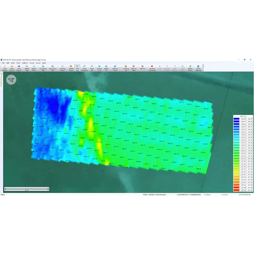Click the WGS 84 projection status text
The height and width of the screenshot is (254, 254).
coord(155,195)
